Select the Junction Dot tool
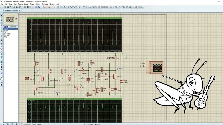The width and height of the screenshot is (223, 125). pyautogui.click(x=1, y=20)
